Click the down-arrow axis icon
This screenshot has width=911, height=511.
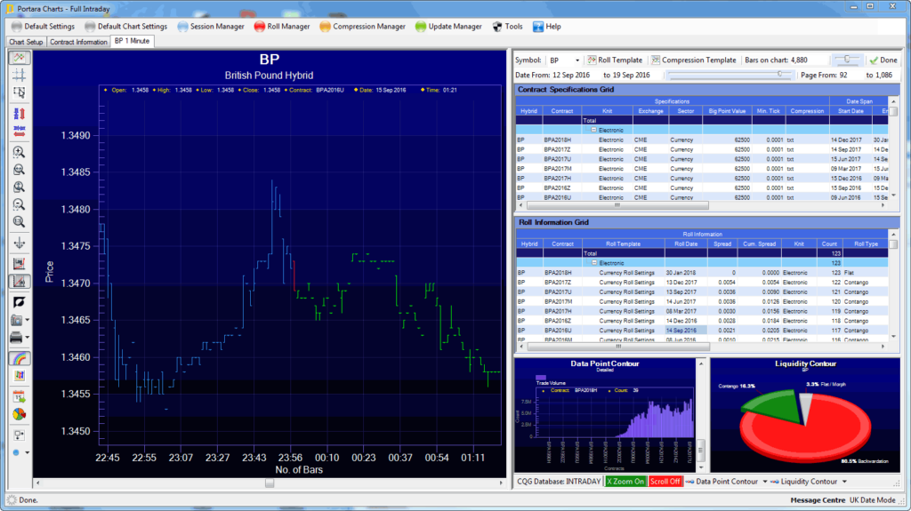20,244
